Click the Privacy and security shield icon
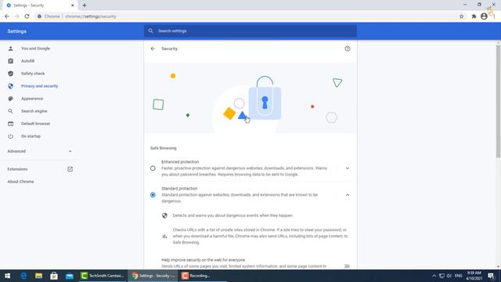The height and width of the screenshot is (282, 501). 10,86
